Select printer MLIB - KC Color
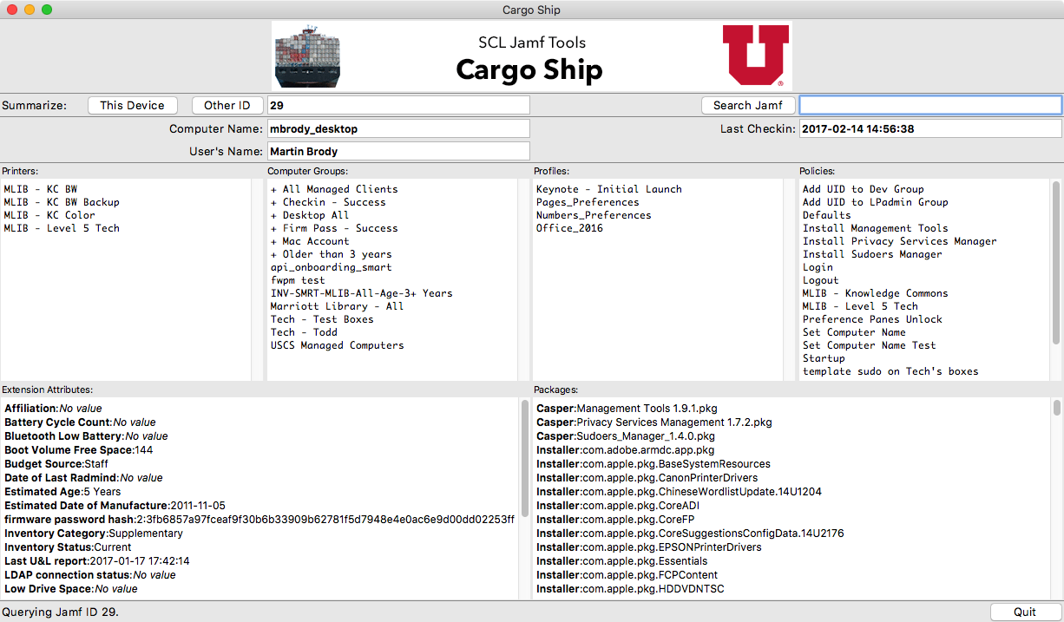The width and height of the screenshot is (1064, 622). click(x=49, y=215)
